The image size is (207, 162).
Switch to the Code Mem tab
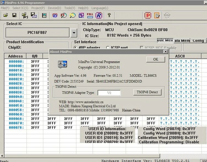[x=165, y=40]
